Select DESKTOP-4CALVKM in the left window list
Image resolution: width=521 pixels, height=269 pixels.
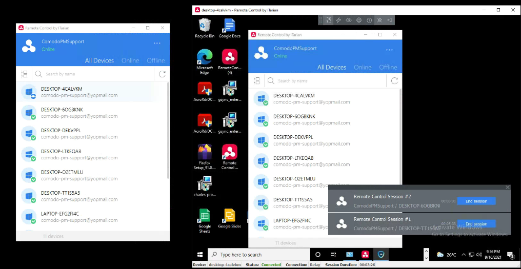point(91,92)
